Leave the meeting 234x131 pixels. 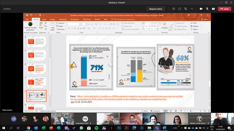224,9
